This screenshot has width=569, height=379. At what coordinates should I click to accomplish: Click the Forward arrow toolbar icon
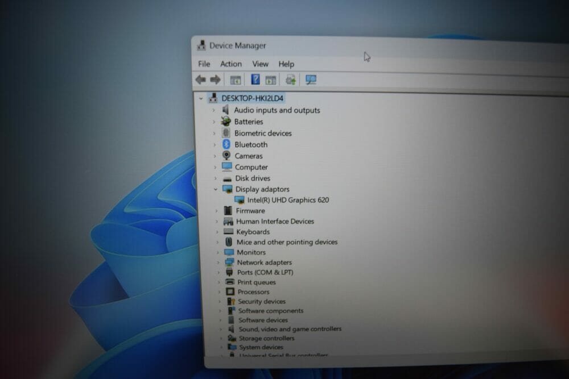(215, 80)
